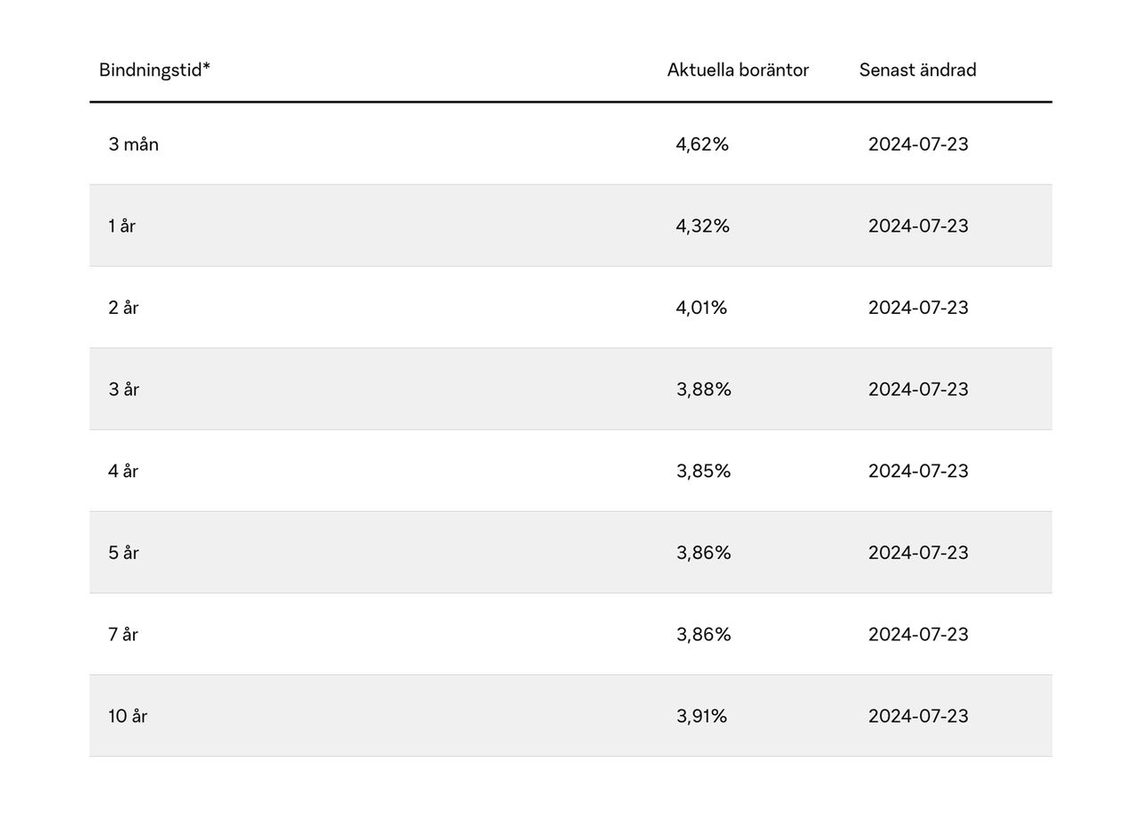Click the 3,91% interest rate
This screenshot has width=1142, height=839.
701,717
